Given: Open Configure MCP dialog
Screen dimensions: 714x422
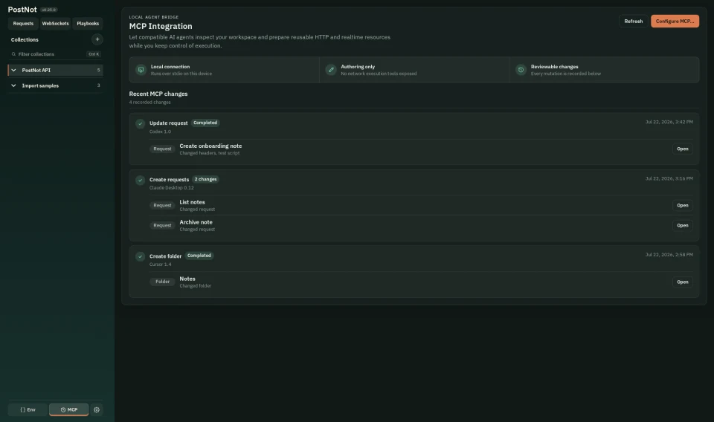Looking at the screenshot, I should coord(675,22).
